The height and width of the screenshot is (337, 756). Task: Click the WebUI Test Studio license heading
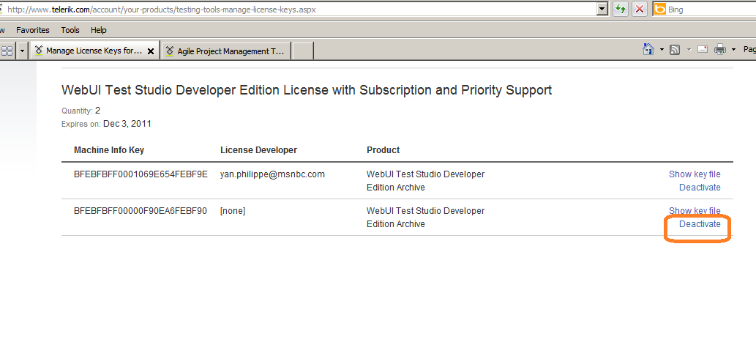[x=307, y=90]
